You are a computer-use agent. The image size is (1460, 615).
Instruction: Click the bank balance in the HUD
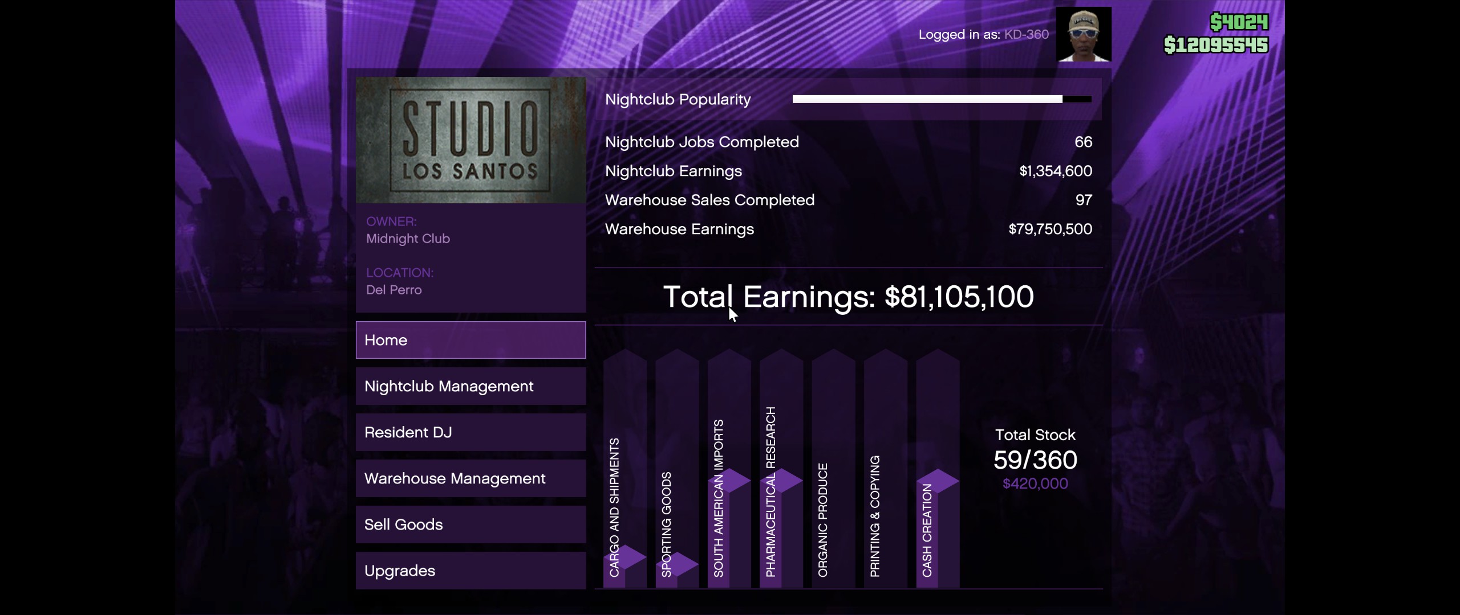(1215, 45)
